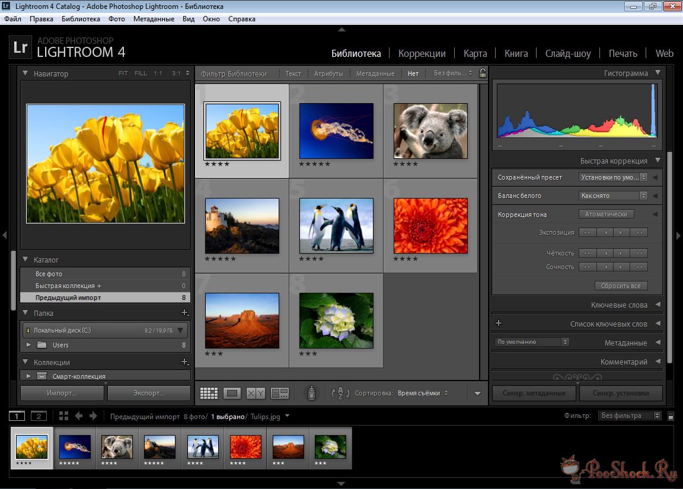Open the Фото menu
The image size is (683, 489).
tap(117, 19)
